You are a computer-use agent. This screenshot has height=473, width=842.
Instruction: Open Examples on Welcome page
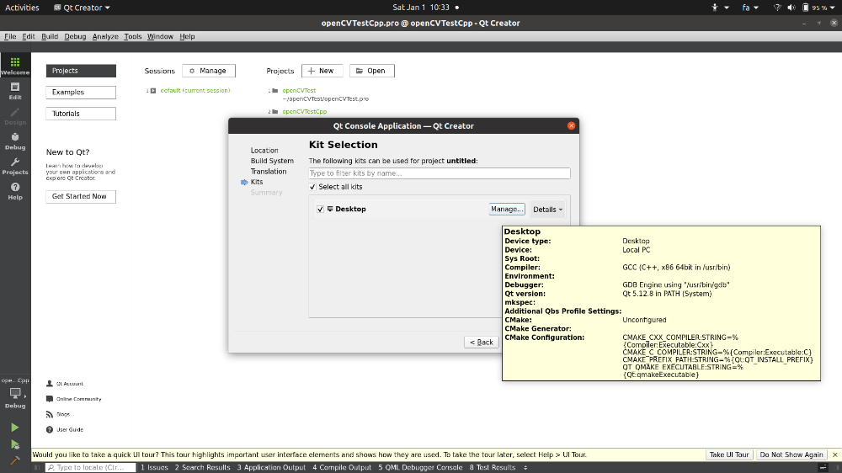pyautogui.click(x=81, y=93)
